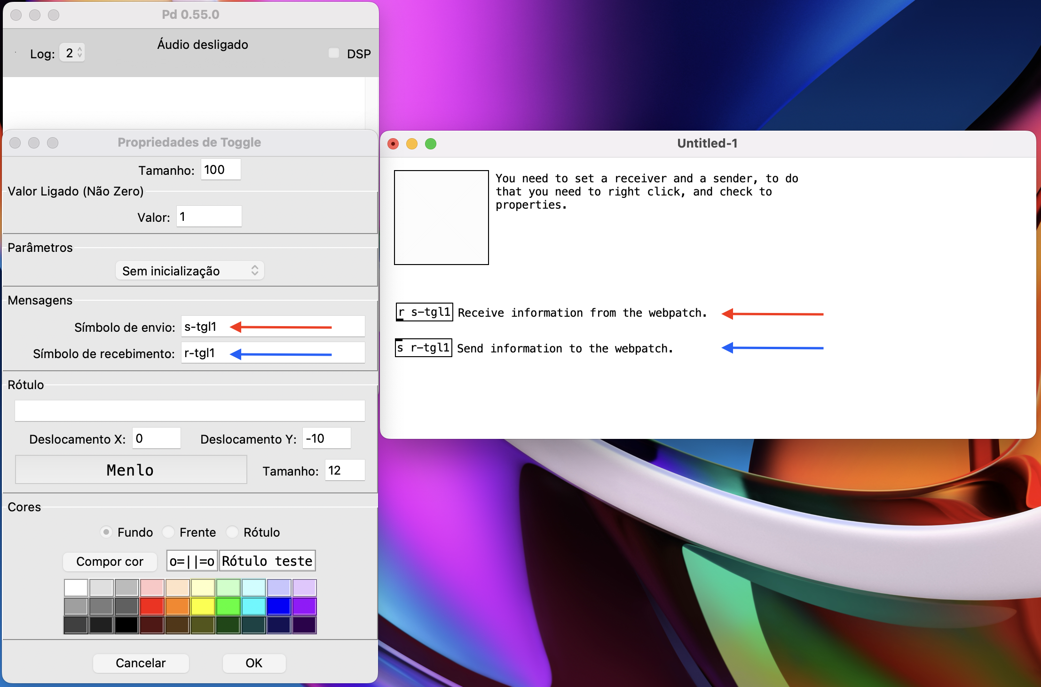The image size is (1041, 687).
Task: Pick the bright red color swatch
Action: click(x=152, y=606)
